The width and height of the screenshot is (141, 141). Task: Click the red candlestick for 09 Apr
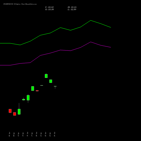coord(15,114)
